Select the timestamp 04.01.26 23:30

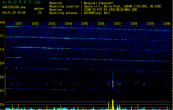coord(14,13)
